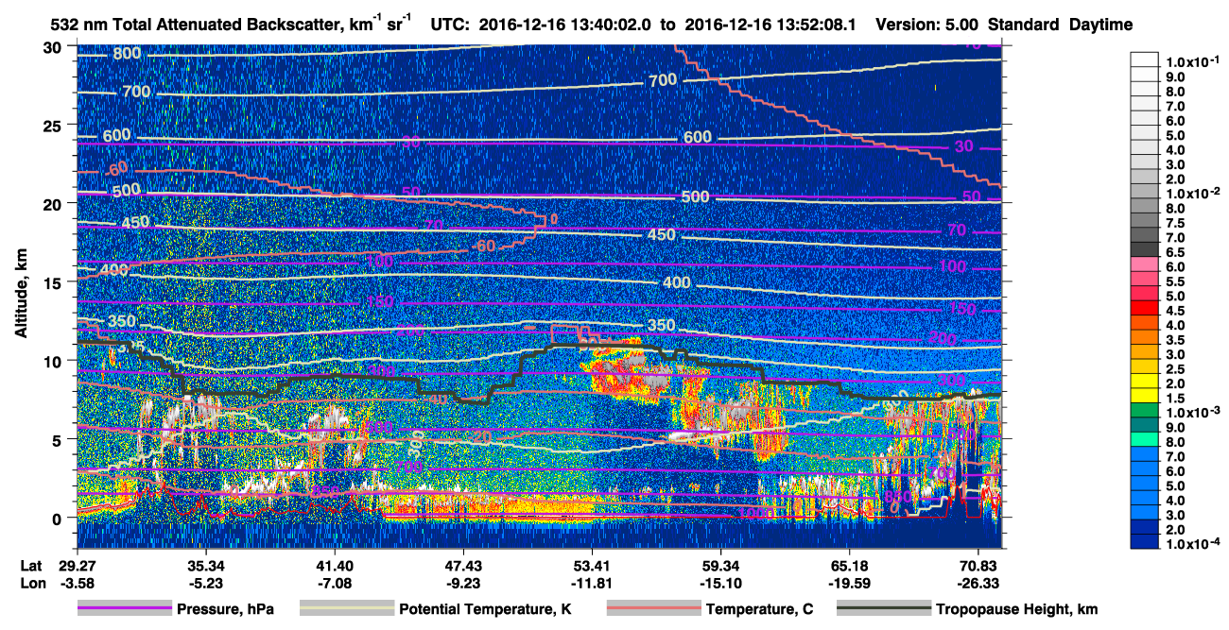Click colorbar label 2.5
This screenshot has width=1229, height=630.
pos(1175,368)
